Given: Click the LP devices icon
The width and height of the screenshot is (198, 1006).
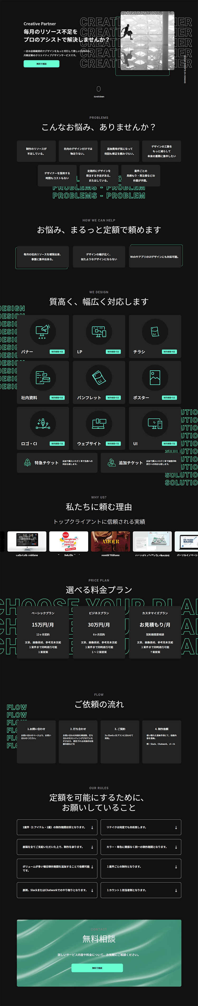Looking at the screenshot, I should (99, 331).
